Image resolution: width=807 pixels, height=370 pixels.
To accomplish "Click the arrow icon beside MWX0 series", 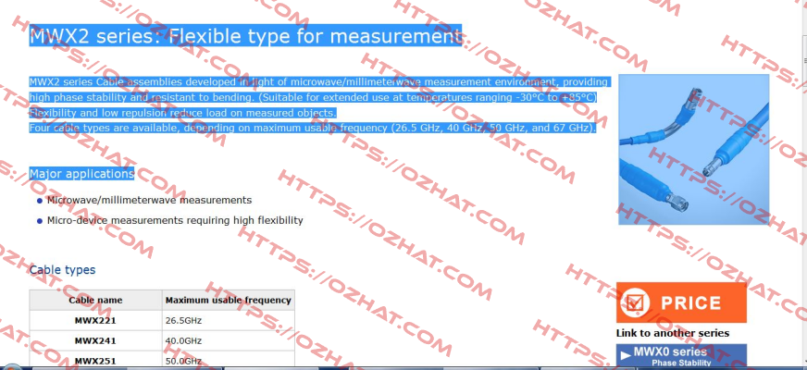I will coord(626,355).
